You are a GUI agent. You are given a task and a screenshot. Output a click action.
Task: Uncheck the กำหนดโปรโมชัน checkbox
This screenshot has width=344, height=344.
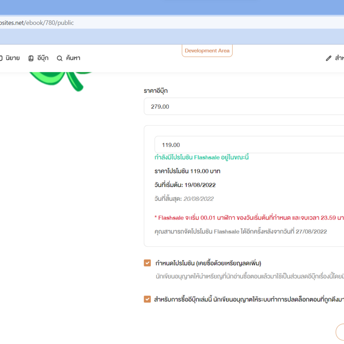tap(147, 263)
